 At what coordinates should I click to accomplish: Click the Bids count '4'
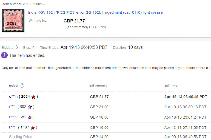pos(34,47)
